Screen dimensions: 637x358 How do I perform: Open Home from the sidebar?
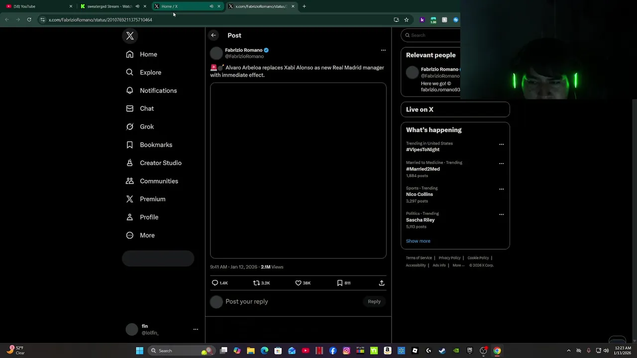(142, 54)
